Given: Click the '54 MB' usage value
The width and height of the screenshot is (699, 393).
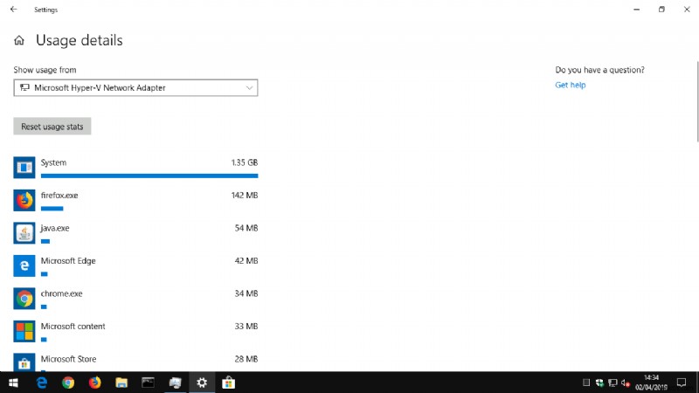Looking at the screenshot, I should point(246,228).
